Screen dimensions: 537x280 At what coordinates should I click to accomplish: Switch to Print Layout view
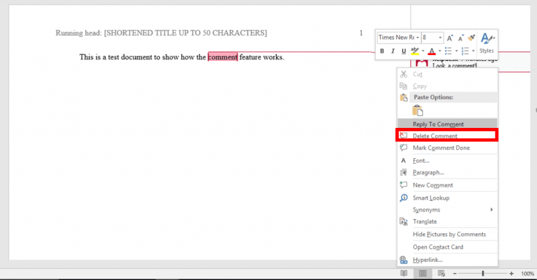(423, 273)
